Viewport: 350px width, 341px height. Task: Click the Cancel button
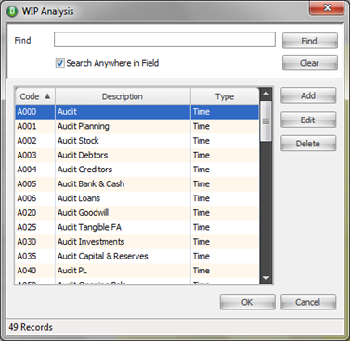coord(308,302)
